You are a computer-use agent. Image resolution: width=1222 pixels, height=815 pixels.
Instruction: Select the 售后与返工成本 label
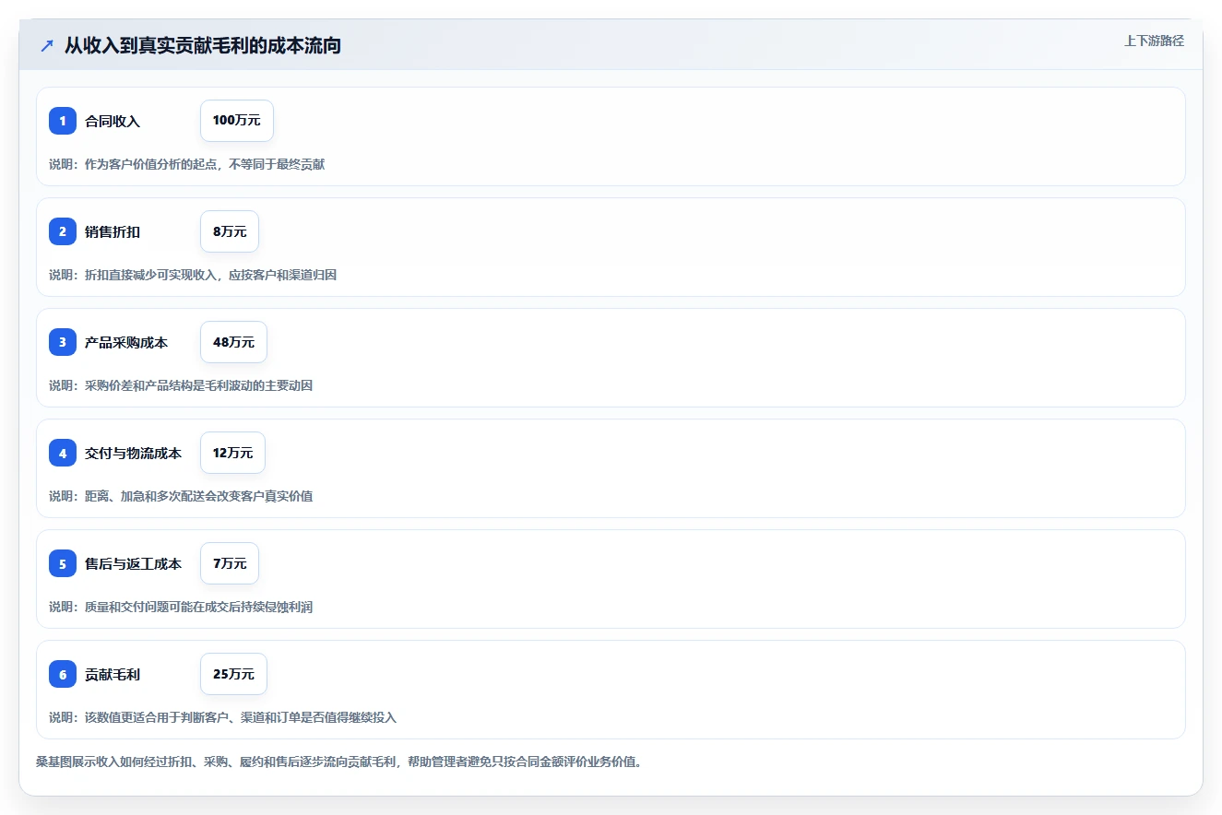pos(133,563)
